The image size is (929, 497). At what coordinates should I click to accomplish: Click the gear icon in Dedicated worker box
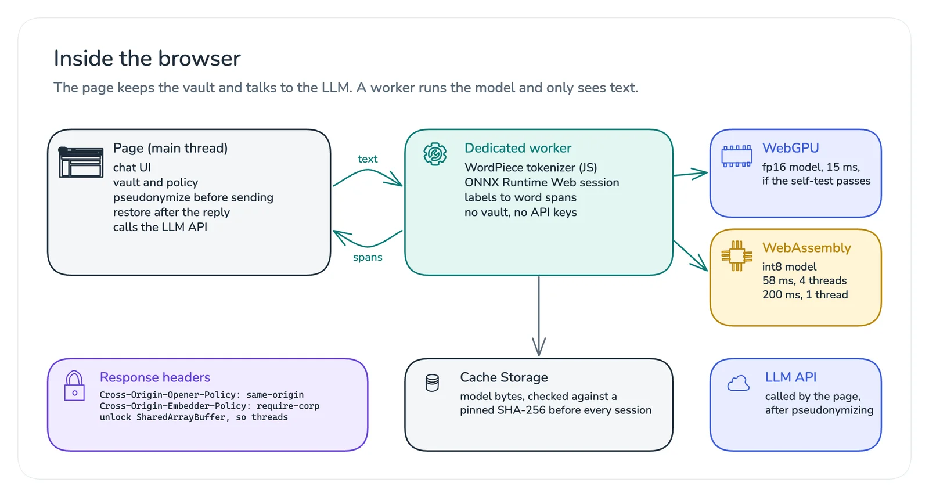435,154
